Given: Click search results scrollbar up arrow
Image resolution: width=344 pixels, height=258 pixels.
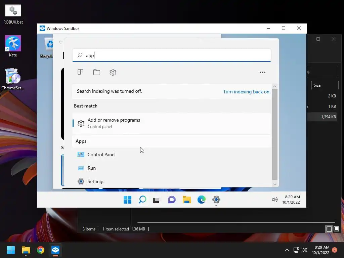Looking at the screenshot, I should (x=275, y=86).
